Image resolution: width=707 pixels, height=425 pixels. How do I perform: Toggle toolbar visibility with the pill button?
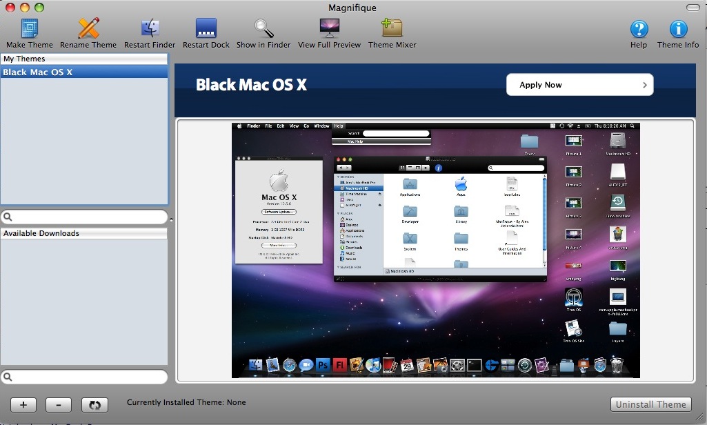pos(693,8)
